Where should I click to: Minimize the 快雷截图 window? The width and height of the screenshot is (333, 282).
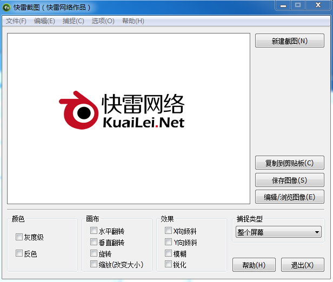[x=283, y=6]
